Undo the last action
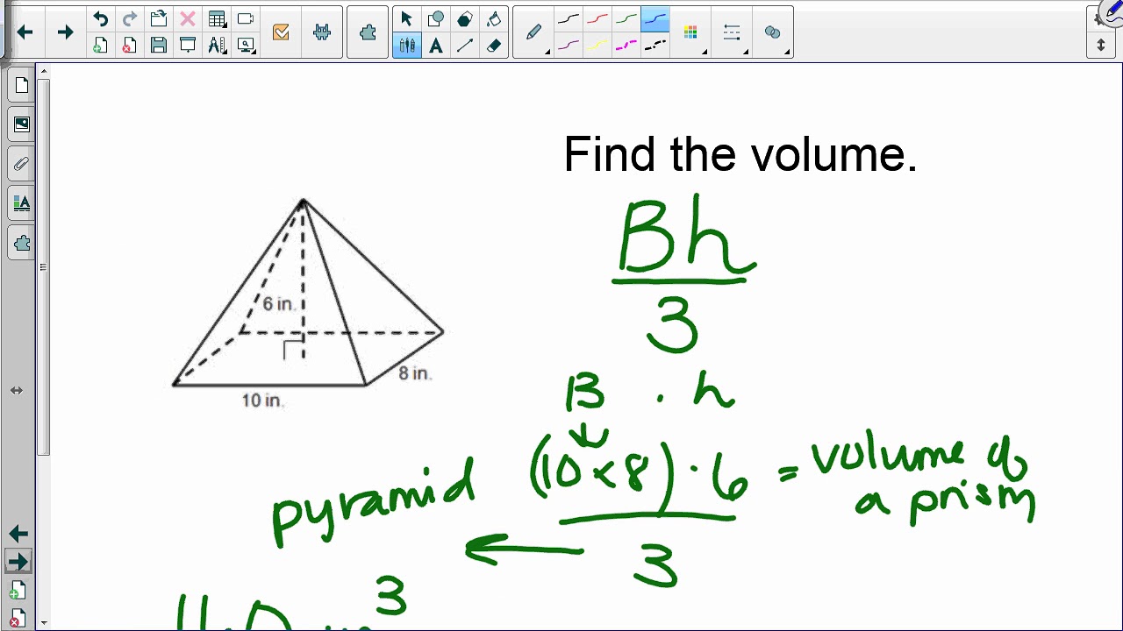This screenshot has height=631, width=1123. click(x=100, y=19)
